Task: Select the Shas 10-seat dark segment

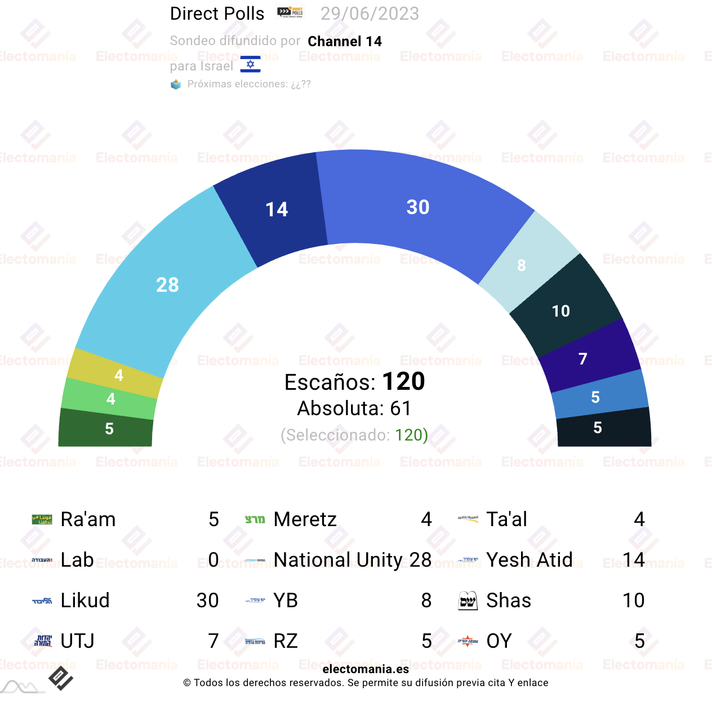Action: pyautogui.click(x=561, y=311)
